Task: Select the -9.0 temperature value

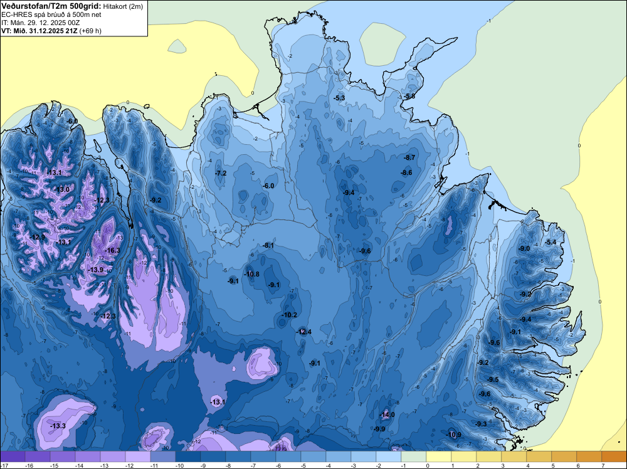Action: click(x=524, y=248)
